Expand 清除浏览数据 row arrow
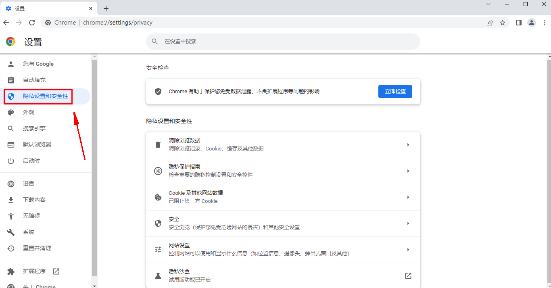This screenshot has width=551, height=288. (x=408, y=145)
